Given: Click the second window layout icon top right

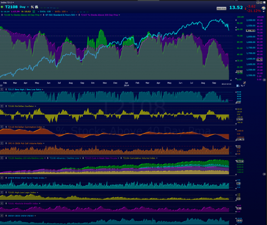Looking at the screenshot, I should (x=261, y=3).
